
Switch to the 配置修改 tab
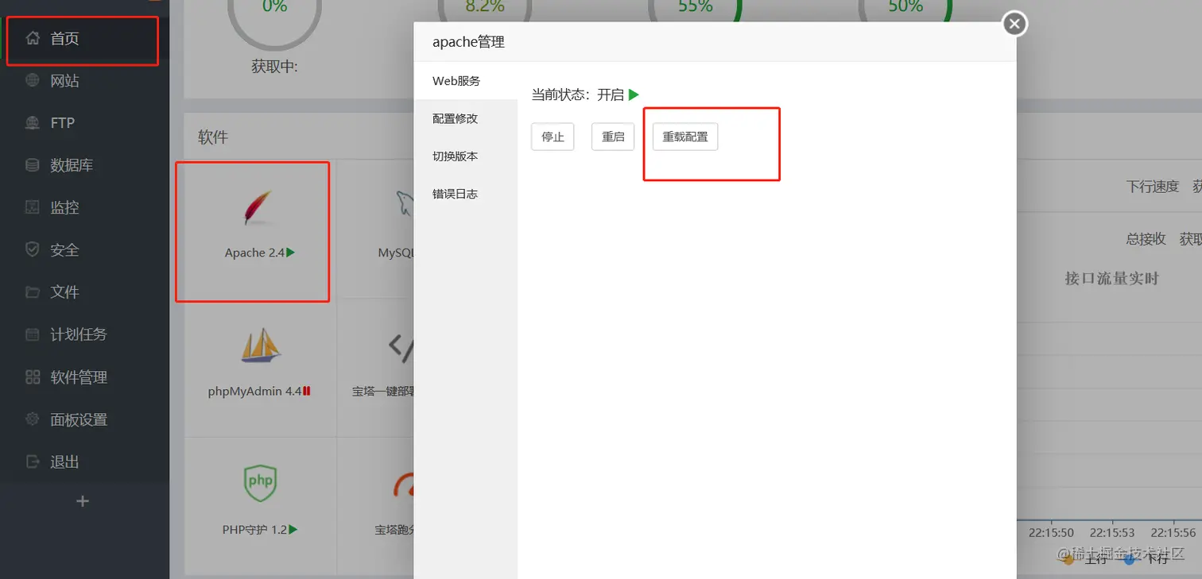coord(466,118)
